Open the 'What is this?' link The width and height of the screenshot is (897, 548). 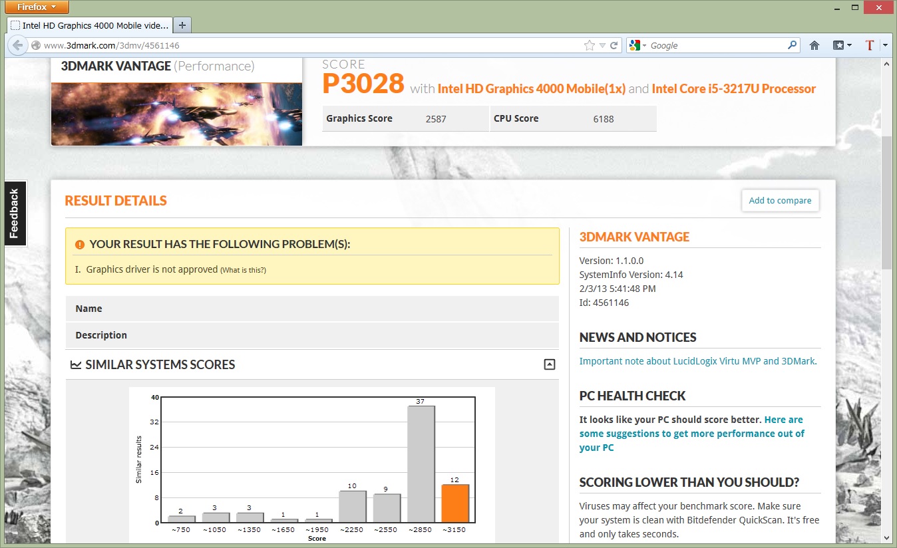tap(243, 270)
